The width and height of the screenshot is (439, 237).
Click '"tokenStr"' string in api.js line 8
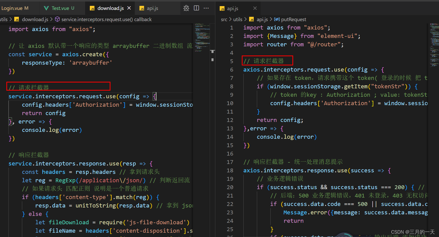(388, 86)
